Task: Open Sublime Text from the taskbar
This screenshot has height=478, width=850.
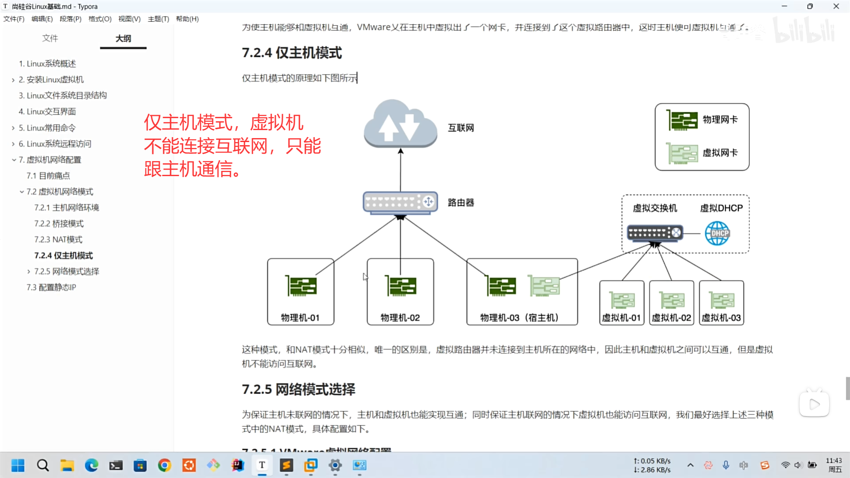Action: click(286, 465)
